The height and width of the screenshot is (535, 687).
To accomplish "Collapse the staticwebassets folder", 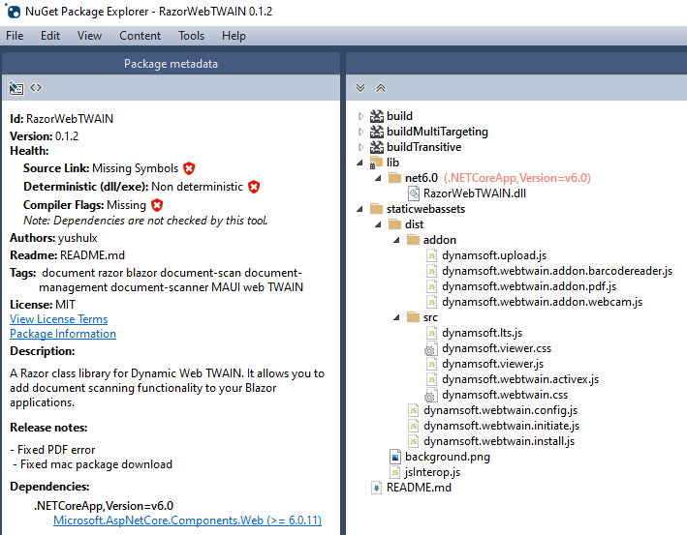I will click(x=362, y=209).
